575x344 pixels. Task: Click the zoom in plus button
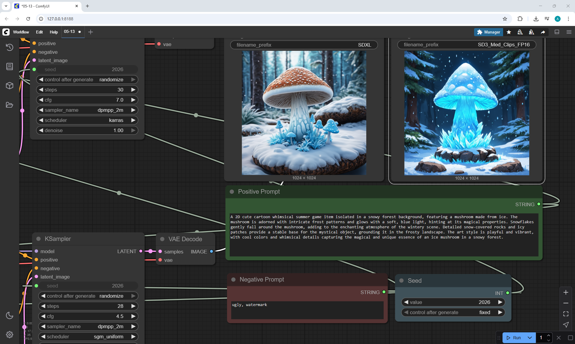click(566, 292)
